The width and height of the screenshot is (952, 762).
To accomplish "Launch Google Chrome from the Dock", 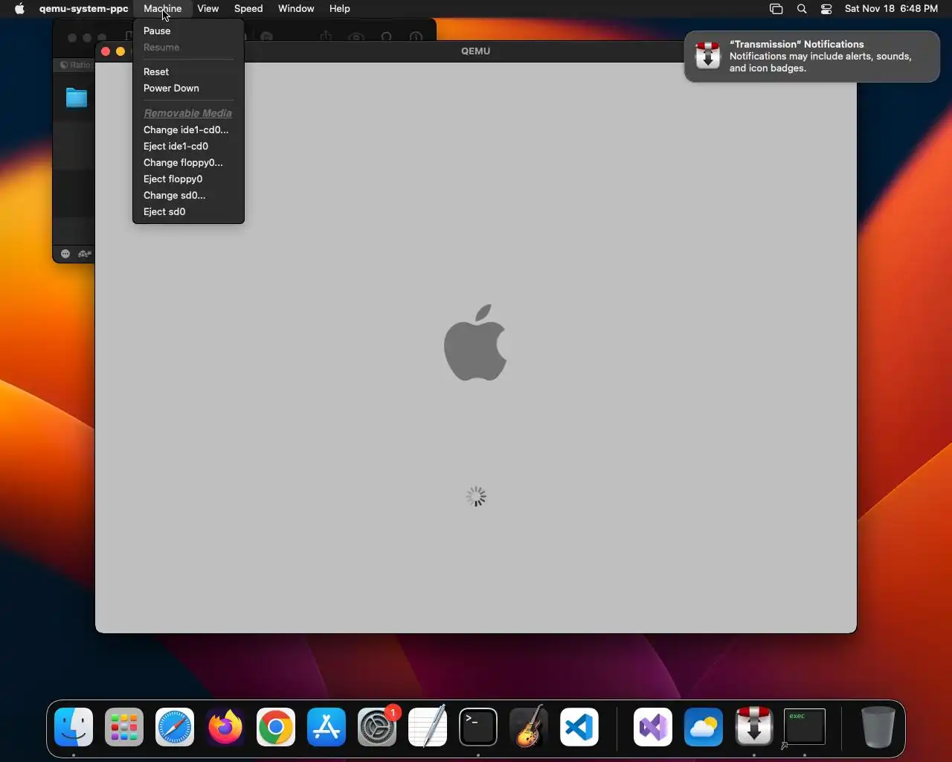I will [x=276, y=727].
